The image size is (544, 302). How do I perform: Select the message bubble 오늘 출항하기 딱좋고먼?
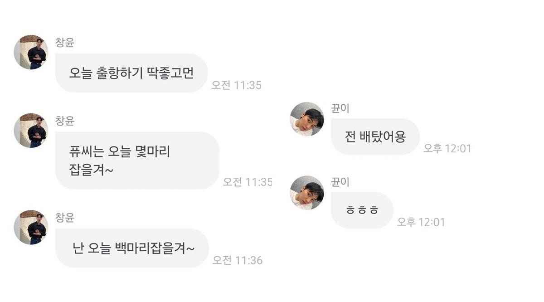coord(131,73)
